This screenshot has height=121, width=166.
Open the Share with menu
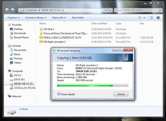click(x=59, y=18)
